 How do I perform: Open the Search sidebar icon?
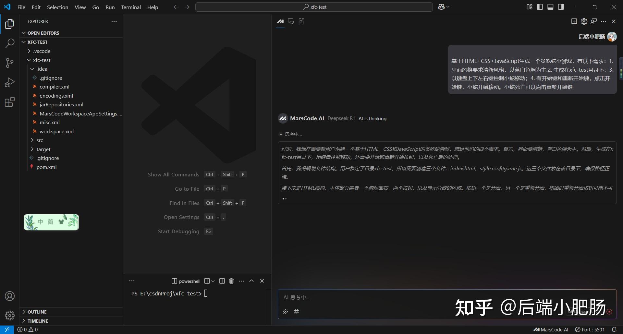(10, 43)
